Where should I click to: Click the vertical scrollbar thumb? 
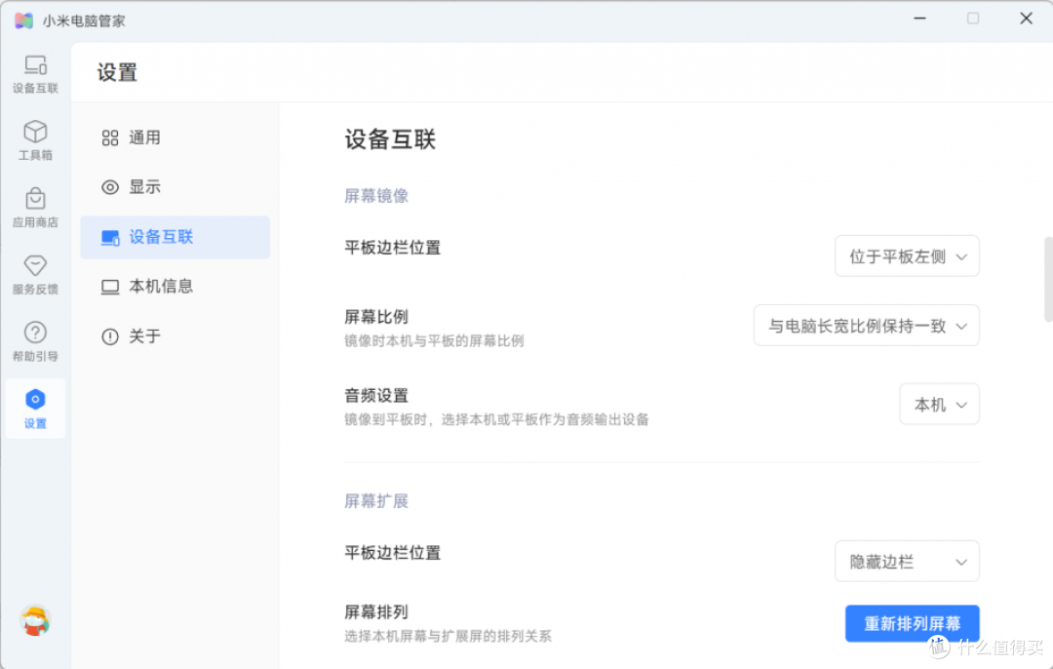(1048, 279)
